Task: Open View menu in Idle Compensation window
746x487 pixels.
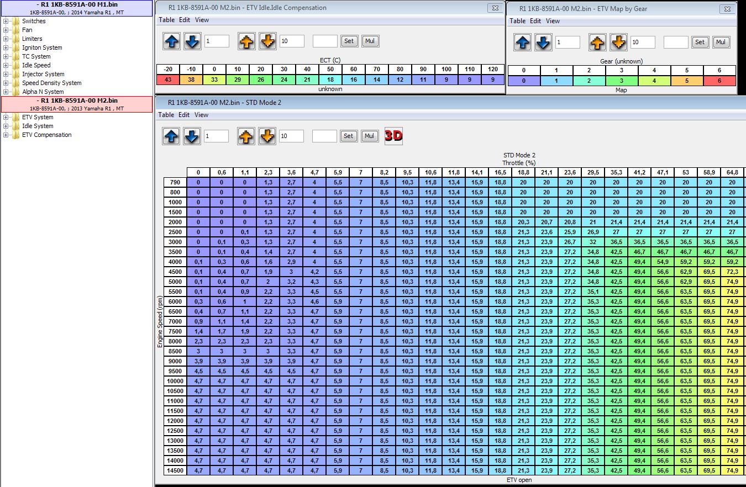Action: coord(202,20)
